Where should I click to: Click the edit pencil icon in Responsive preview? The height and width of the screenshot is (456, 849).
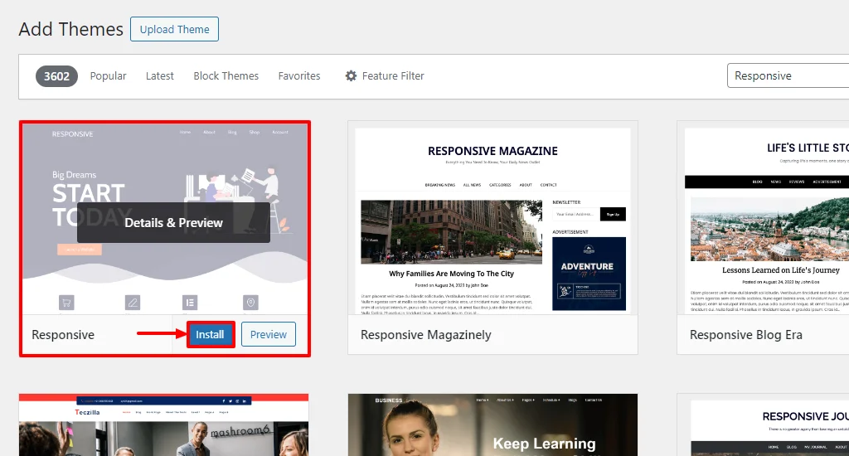[x=133, y=302]
